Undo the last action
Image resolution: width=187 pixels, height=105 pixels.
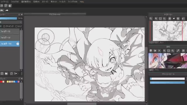pos(2,10)
